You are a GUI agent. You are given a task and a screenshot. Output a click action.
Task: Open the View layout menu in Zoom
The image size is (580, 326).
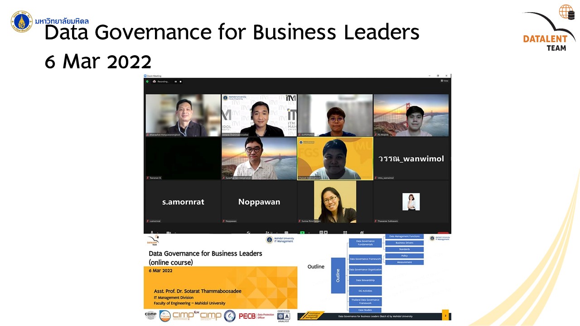click(x=445, y=81)
